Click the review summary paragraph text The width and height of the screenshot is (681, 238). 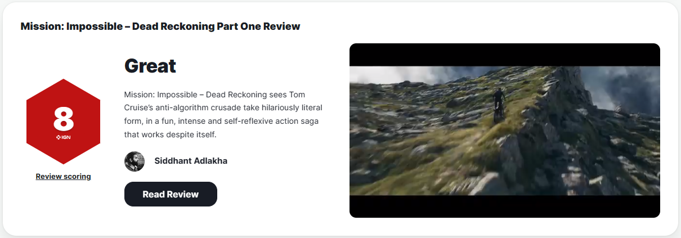tap(223, 115)
